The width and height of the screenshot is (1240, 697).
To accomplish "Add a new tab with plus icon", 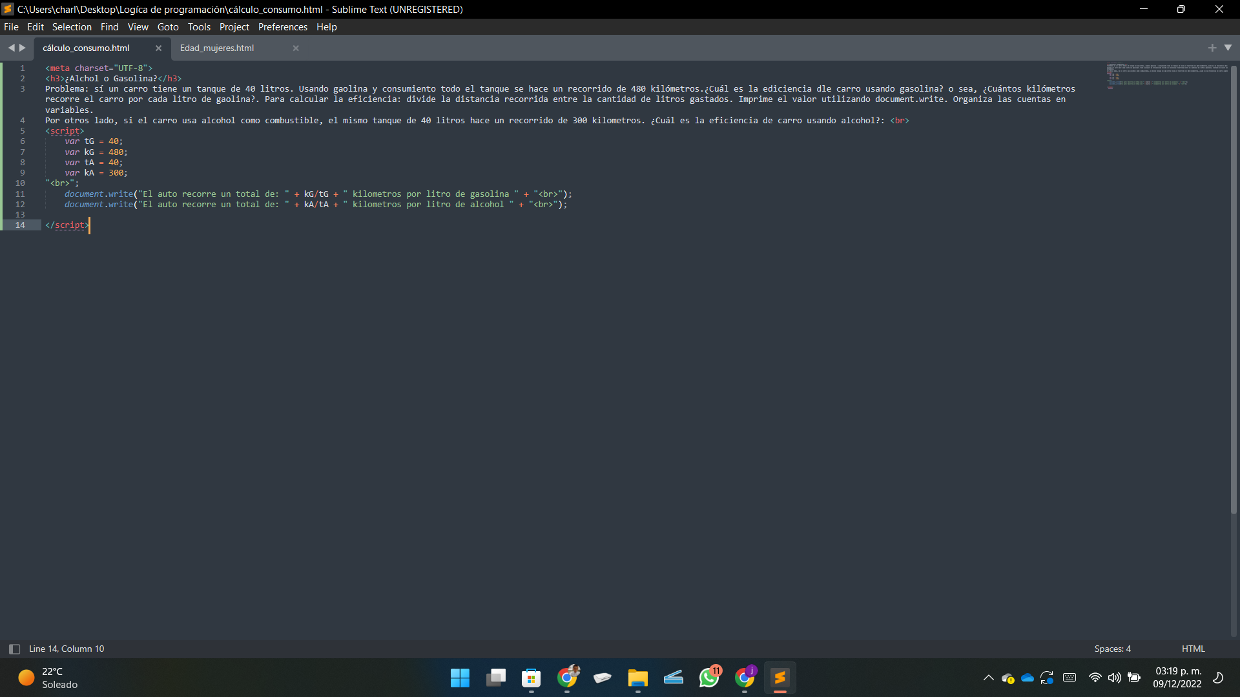I will (x=1212, y=48).
